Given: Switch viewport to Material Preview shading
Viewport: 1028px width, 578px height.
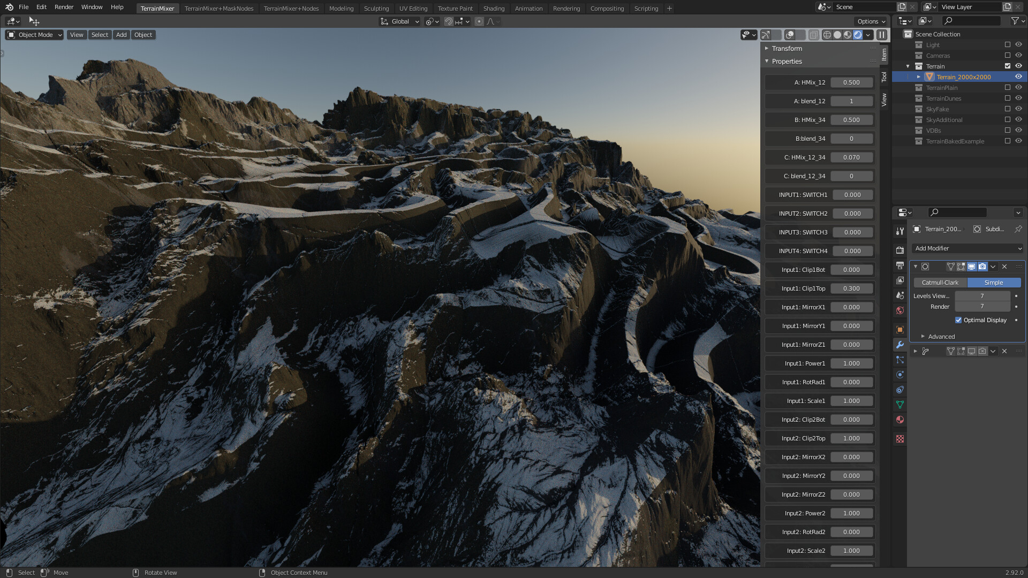Looking at the screenshot, I should [847, 35].
